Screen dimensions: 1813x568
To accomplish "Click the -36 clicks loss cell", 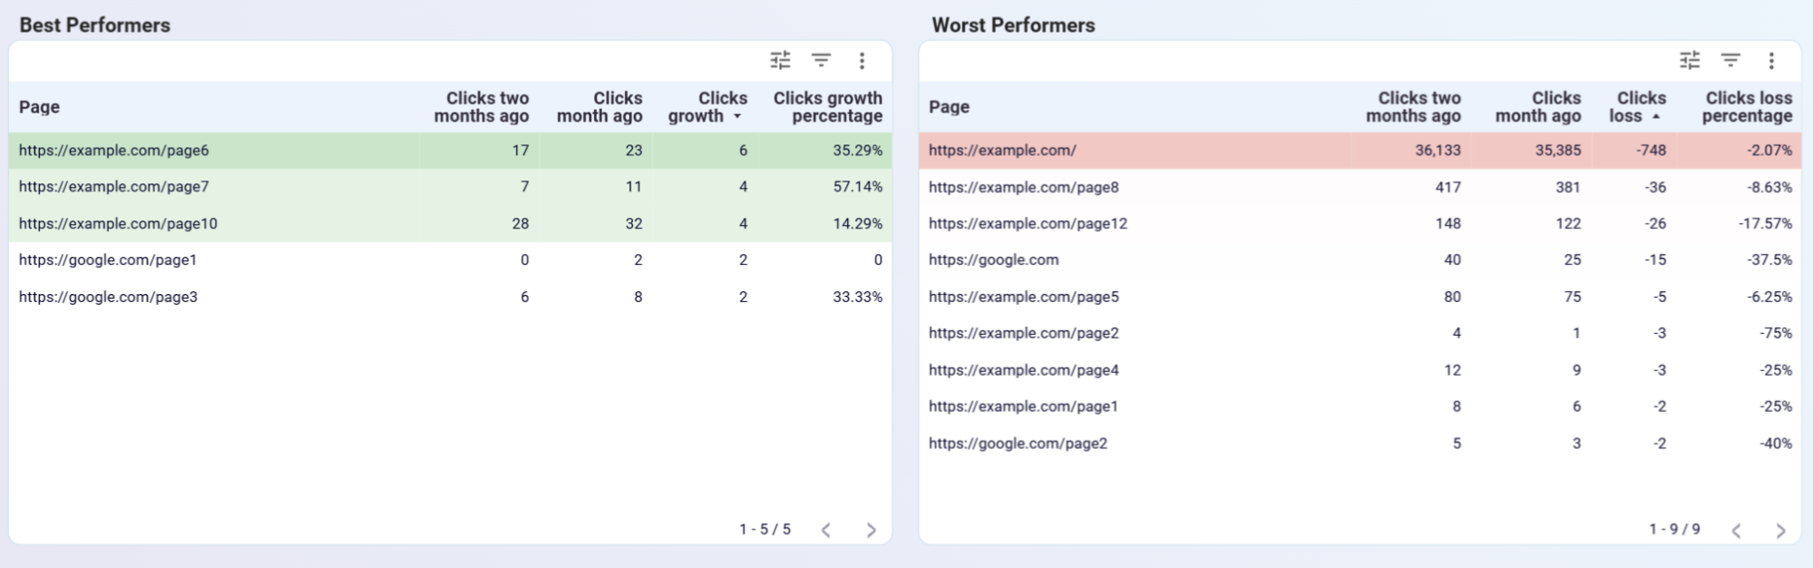I will 1655,187.
